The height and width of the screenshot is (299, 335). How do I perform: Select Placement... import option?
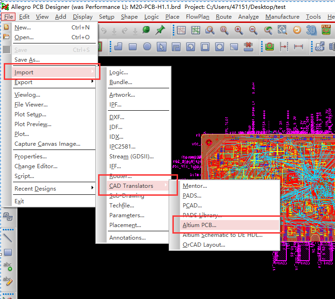click(x=138, y=225)
